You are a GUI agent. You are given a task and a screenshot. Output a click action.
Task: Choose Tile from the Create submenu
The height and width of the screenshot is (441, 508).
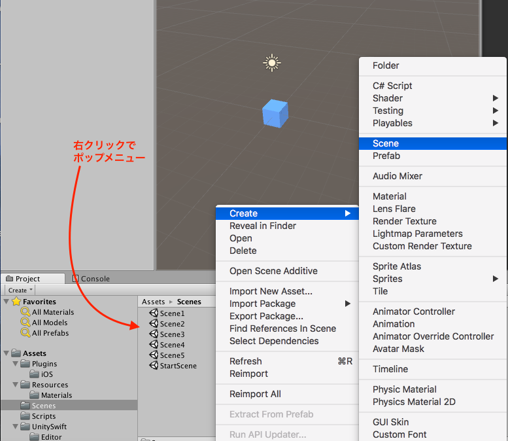[x=433, y=291]
